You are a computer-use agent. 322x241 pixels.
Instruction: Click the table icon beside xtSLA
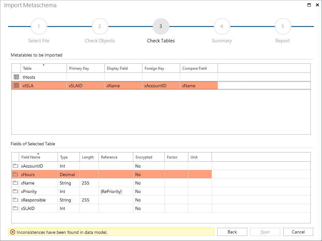tap(15, 85)
